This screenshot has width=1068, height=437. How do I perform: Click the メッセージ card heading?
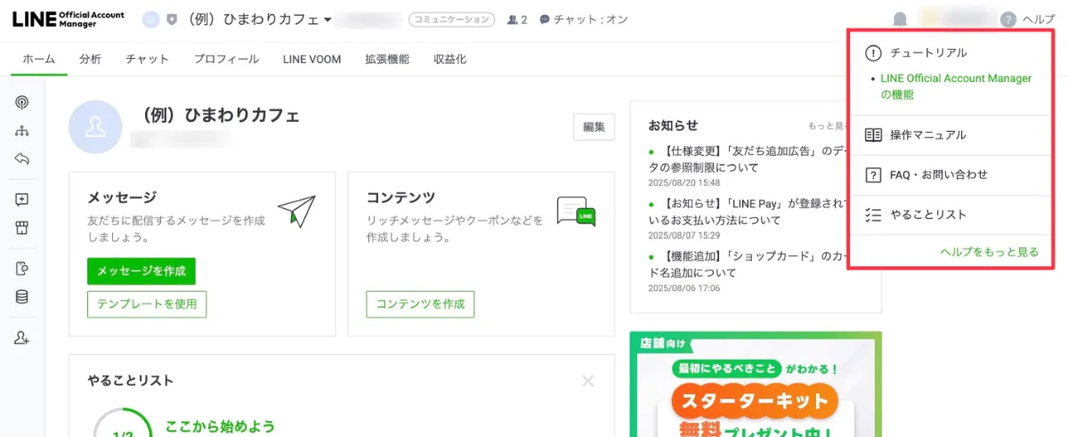click(x=122, y=197)
